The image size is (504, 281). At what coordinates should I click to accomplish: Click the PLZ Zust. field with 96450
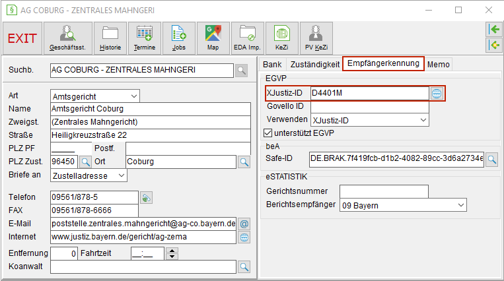[x=64, y=162]
